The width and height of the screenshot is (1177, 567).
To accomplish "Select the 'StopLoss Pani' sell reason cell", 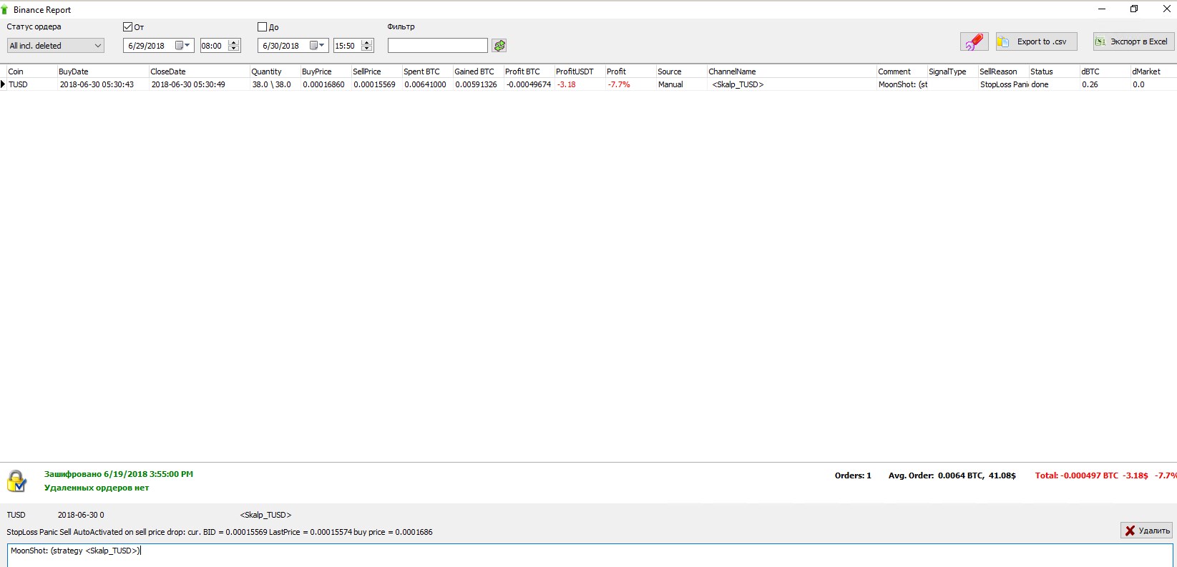I will [x=1003, y=84].
